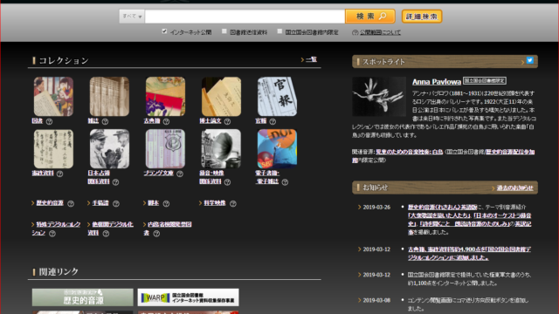Open the gramophone 録音・映像関係資料 thumbnail
The width and height of the screenshot is (559, 314).
pyautogui.click(x=221, y=149)
